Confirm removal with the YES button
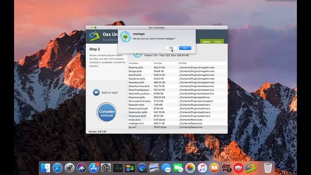This screenshot has width=311, height=175. pos(171,48)
